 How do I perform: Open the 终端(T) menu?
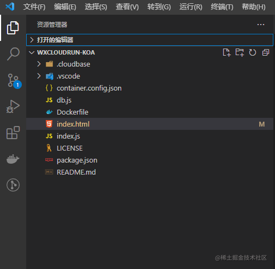click(222, 7)
